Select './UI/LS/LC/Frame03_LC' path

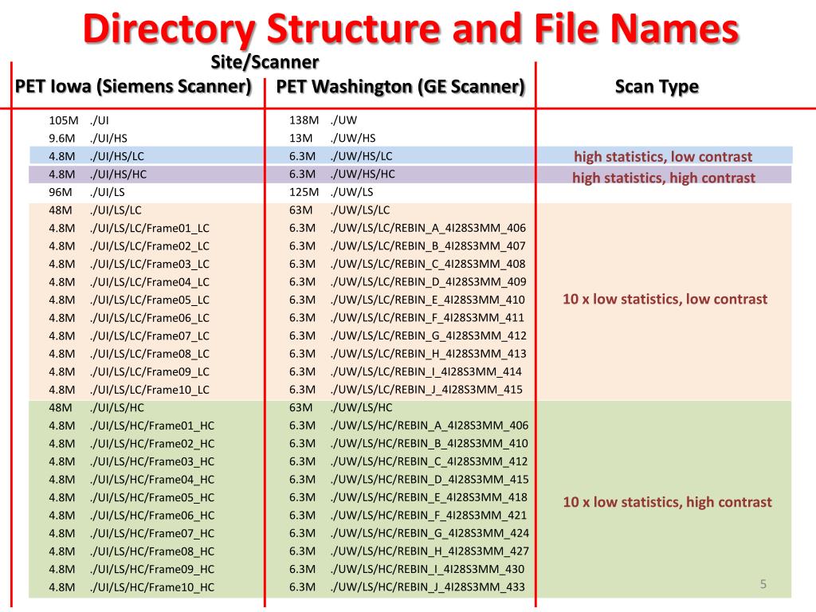pyautogui.click(x=149, y=264)
